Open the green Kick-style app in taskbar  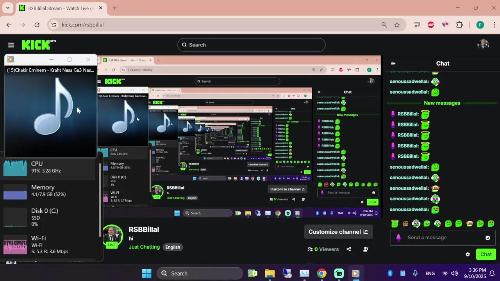pos(339,273)
